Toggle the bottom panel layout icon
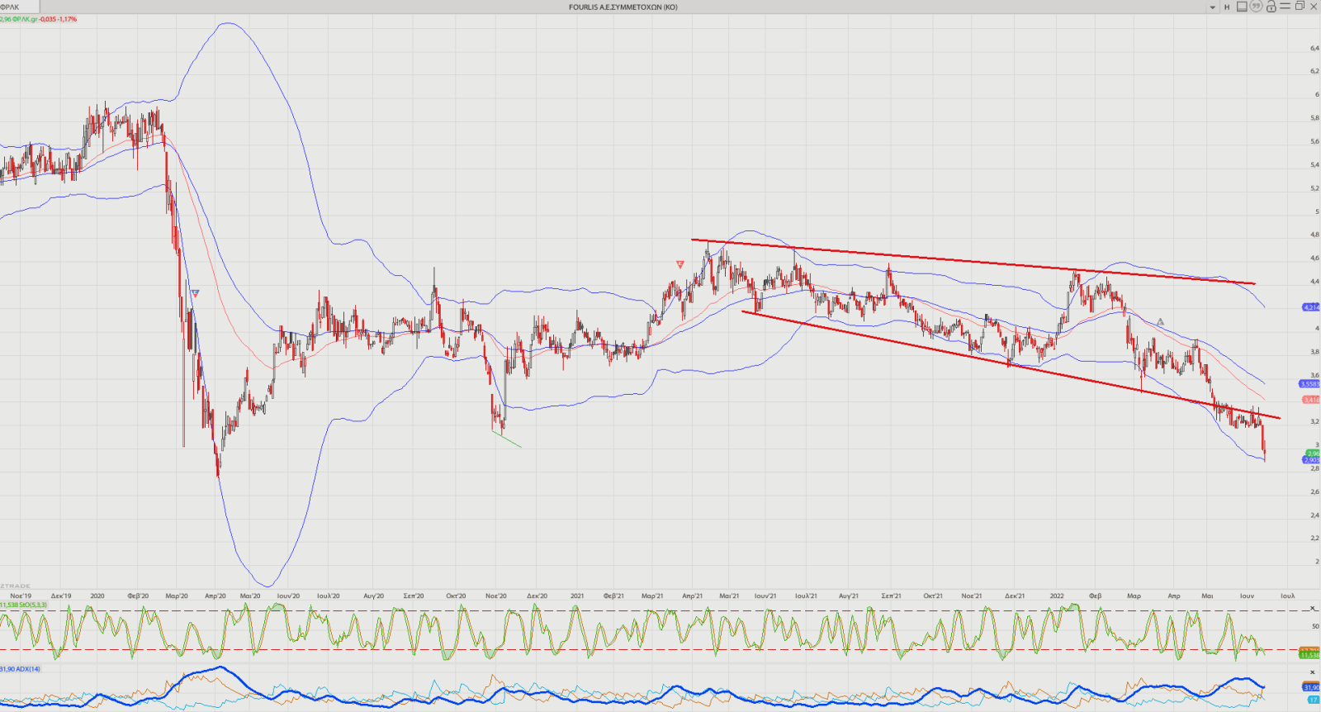The image size is (1321, 712). 1242,7
